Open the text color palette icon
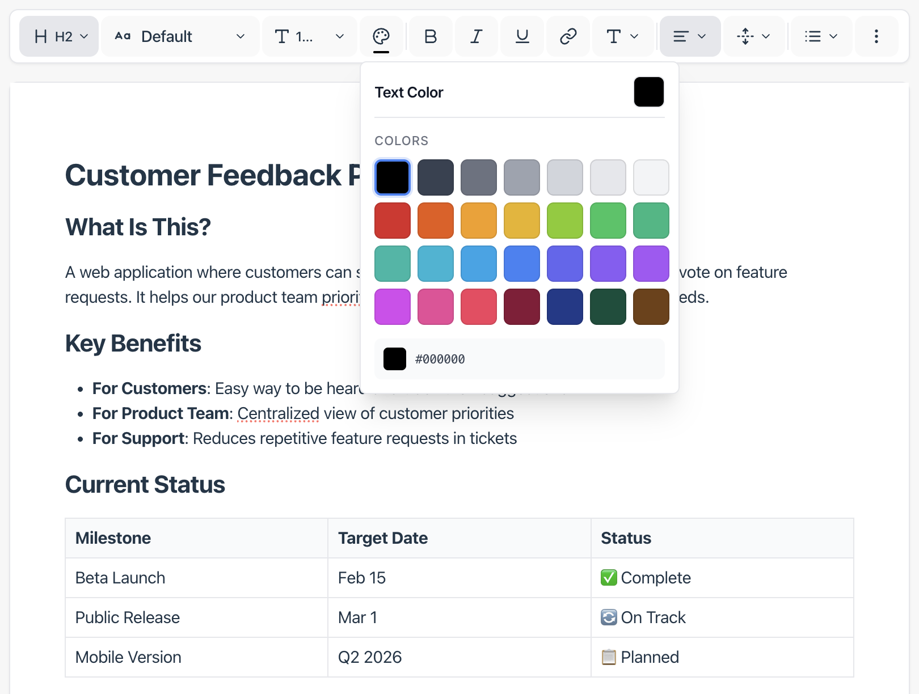This screenshot has height=694, width=919. 381,36
